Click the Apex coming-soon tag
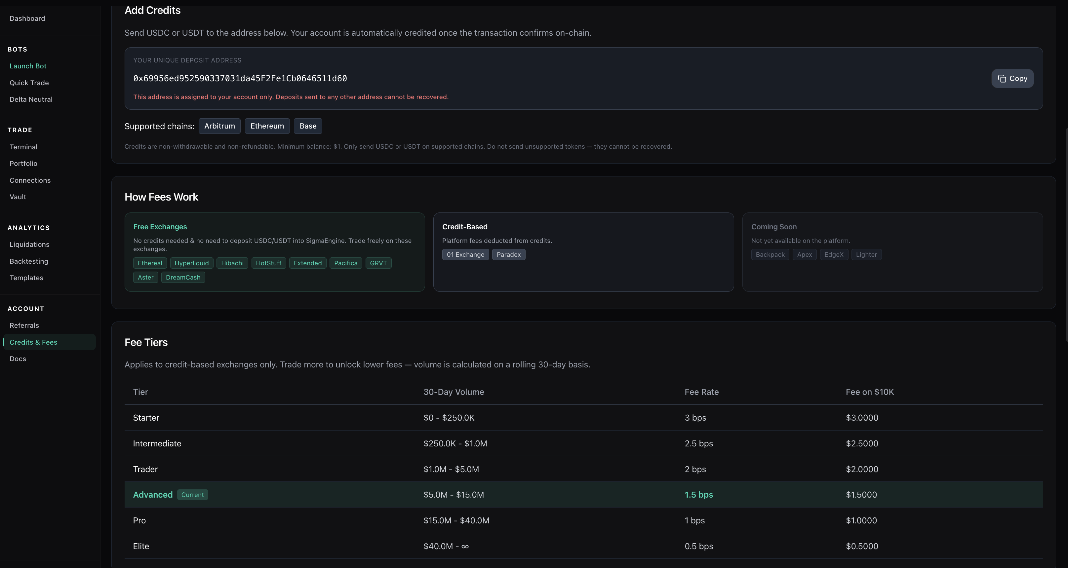Image resolution: width=1068 pixels, height=568 pixels. (x=804, y=254)
